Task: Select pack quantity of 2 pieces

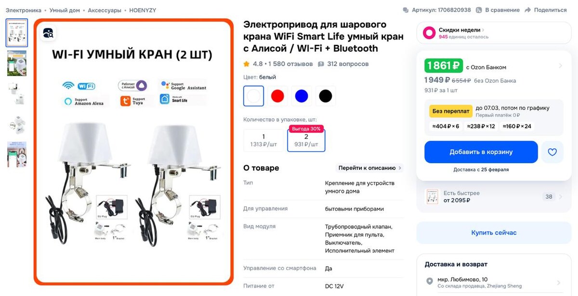Action: 306,140
